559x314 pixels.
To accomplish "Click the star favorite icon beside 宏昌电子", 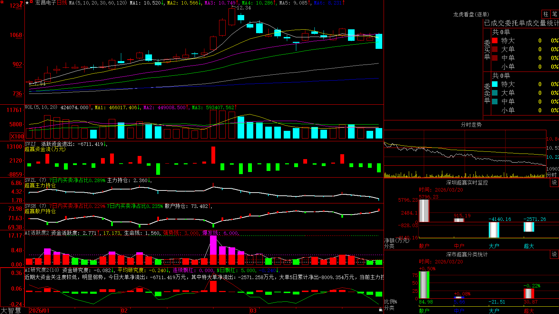I will [27, 2].
